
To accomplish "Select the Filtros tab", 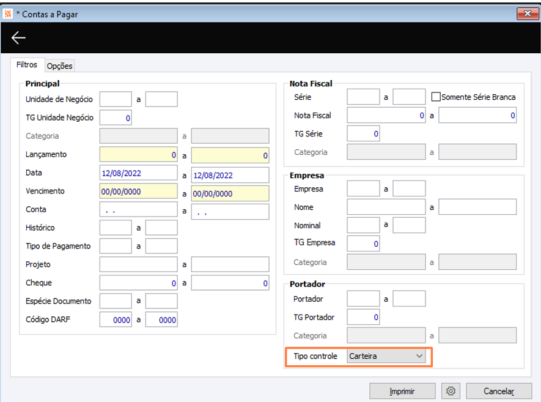I will [27, 65].
